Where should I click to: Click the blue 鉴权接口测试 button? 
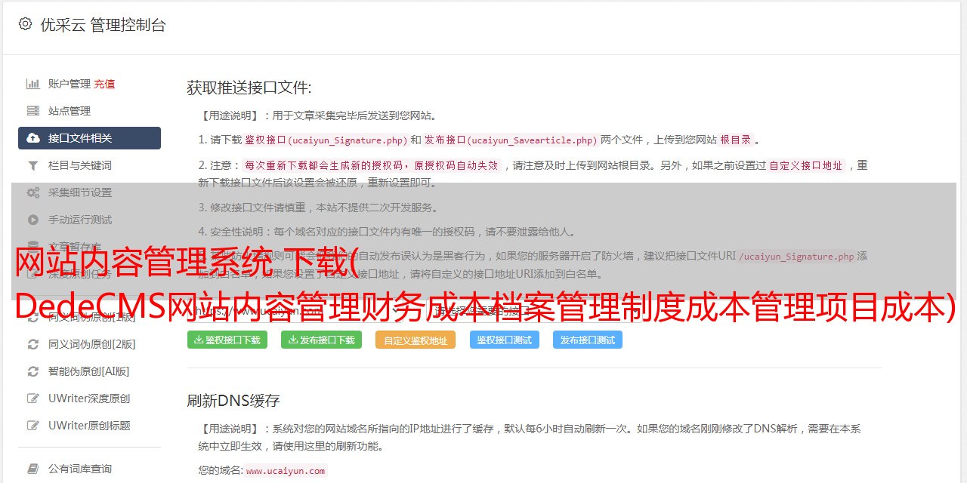(505, 340)
